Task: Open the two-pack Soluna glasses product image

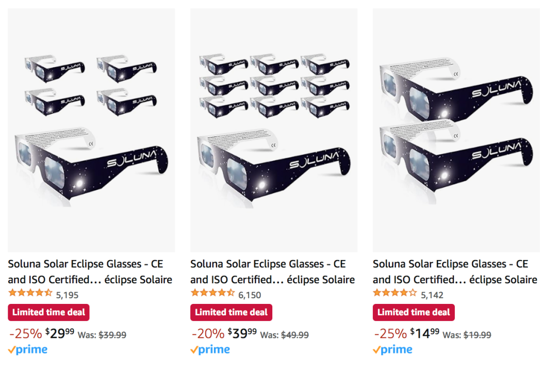Action: (456, 130)
